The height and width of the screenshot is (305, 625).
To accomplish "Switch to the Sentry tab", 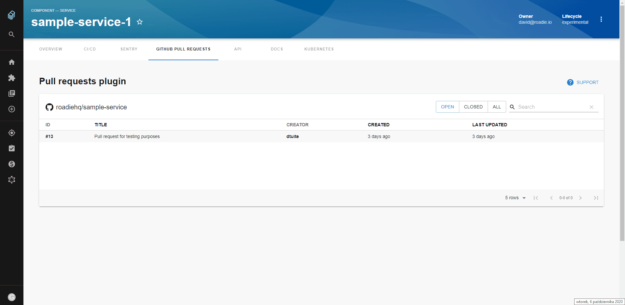I will pos(129,49).
